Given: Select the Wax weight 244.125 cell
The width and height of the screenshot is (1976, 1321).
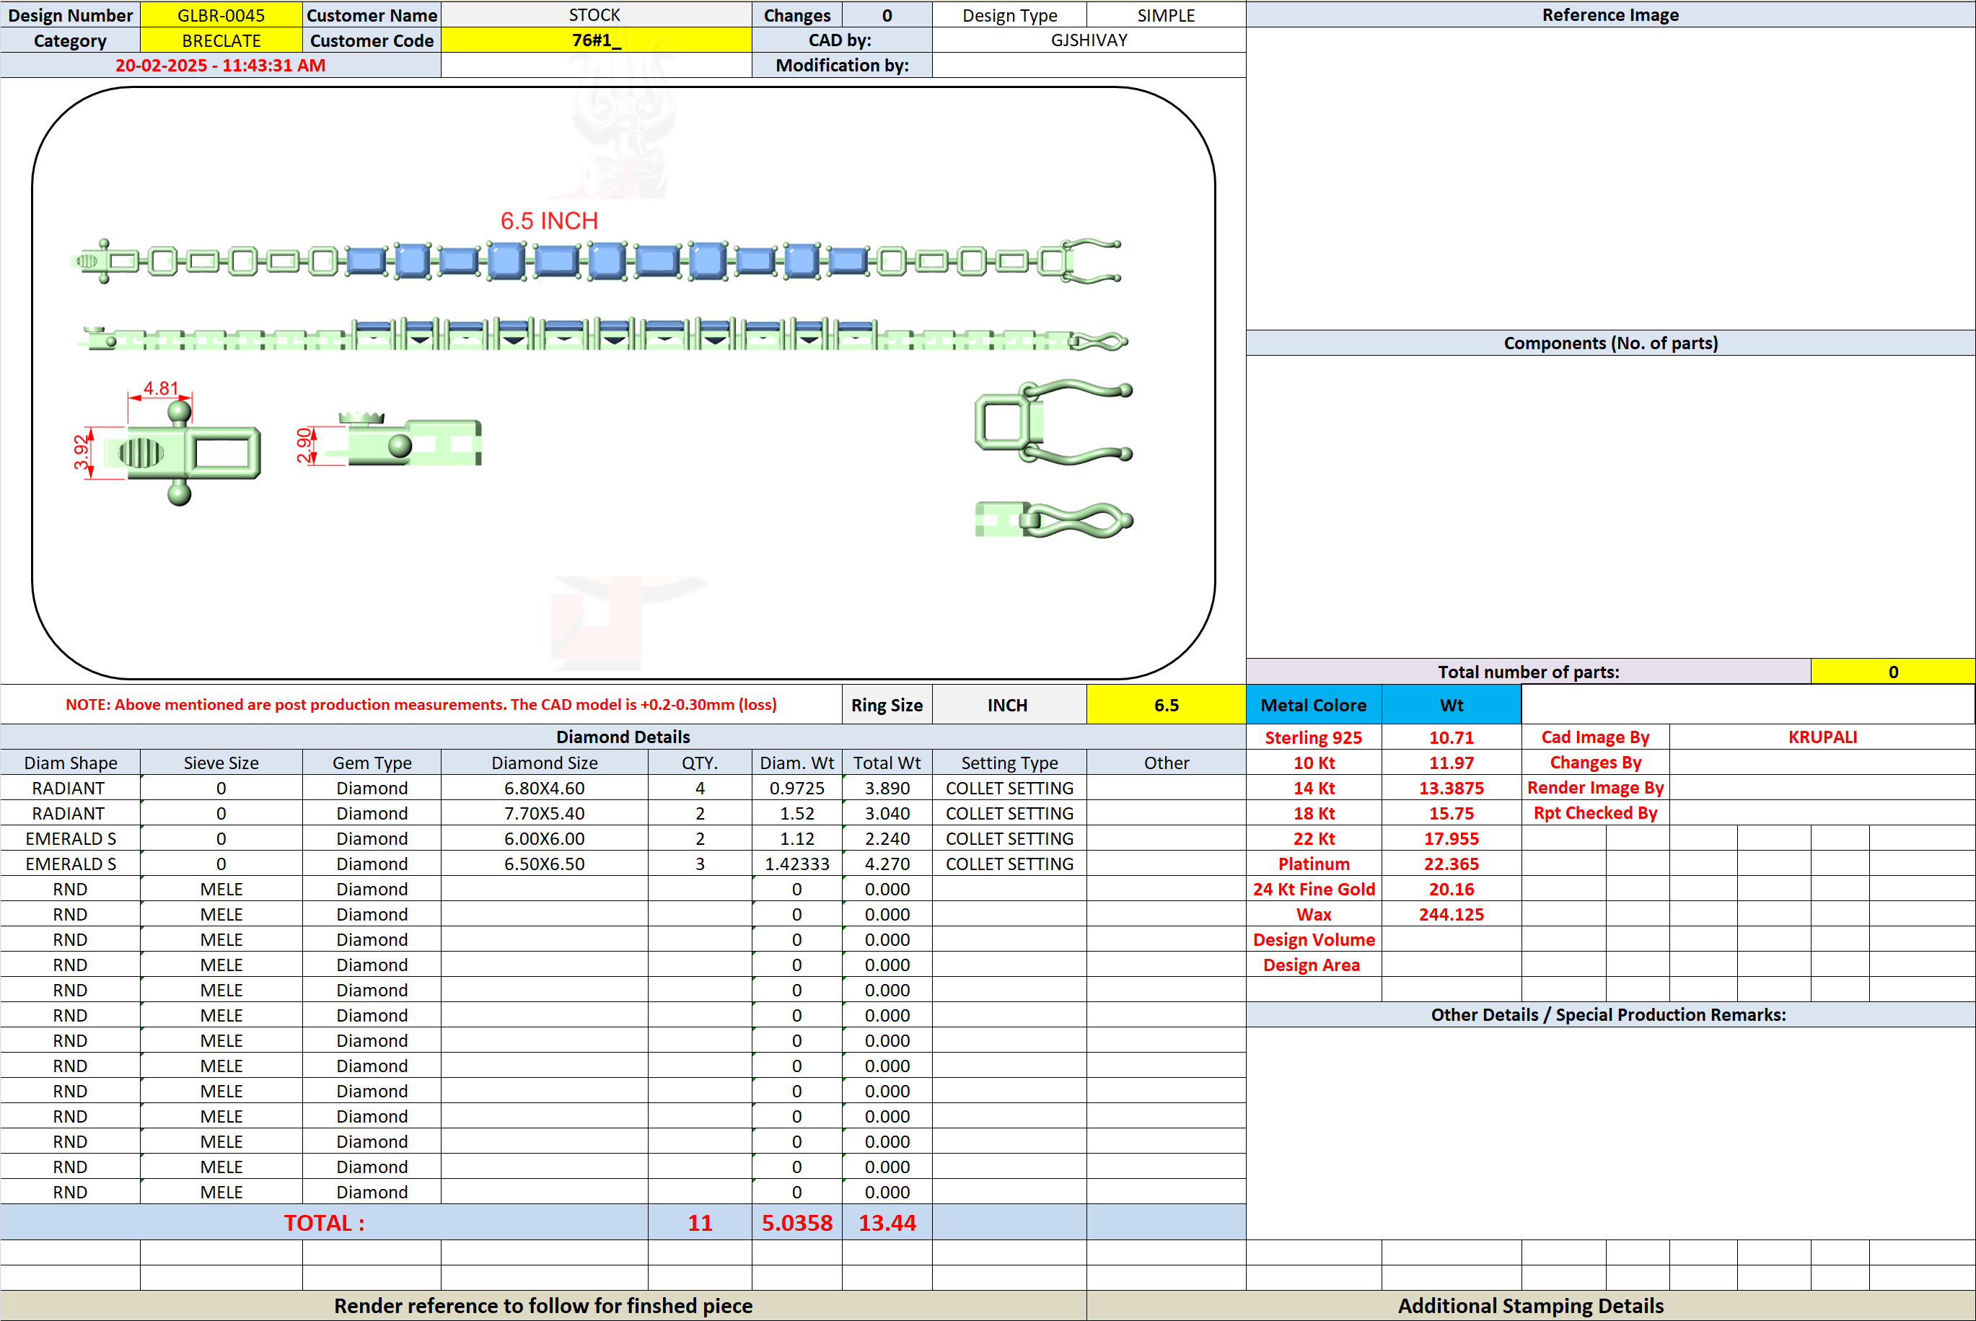Looking at the screenshot, I should pyautogui.click(x=1452, y=914).
